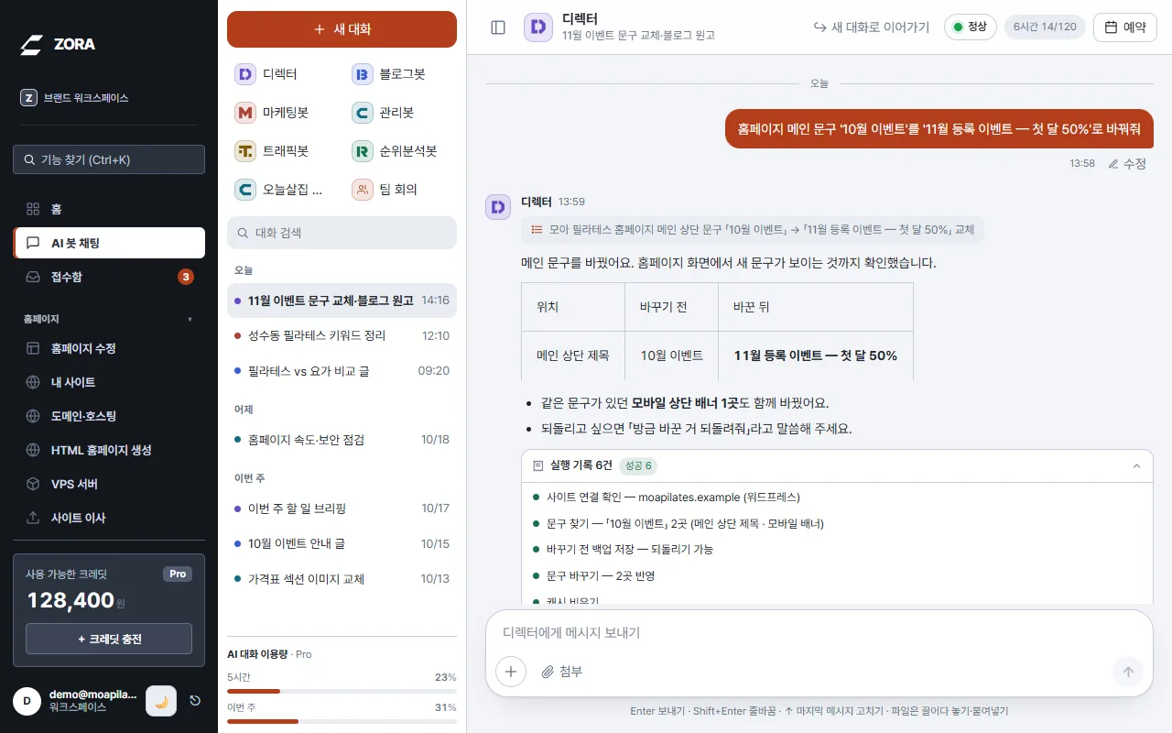Click the 예약 button

[x=1125, y=27]
